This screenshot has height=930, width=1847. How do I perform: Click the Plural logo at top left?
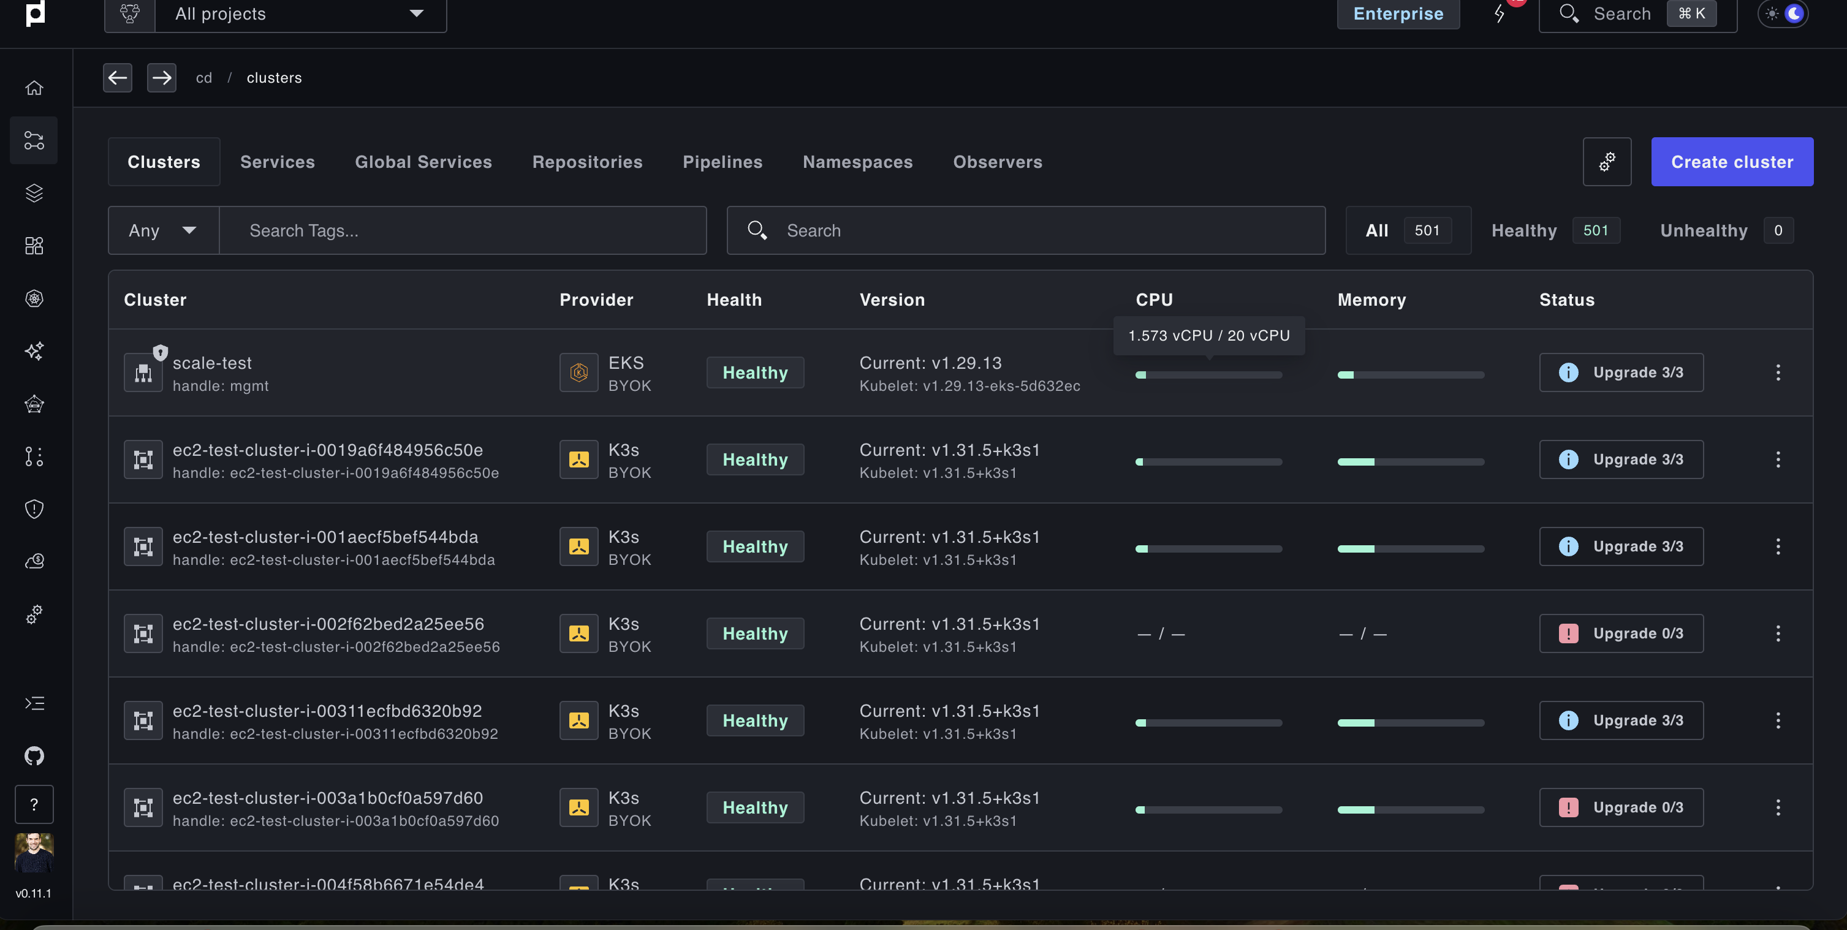tap(35, 13)
